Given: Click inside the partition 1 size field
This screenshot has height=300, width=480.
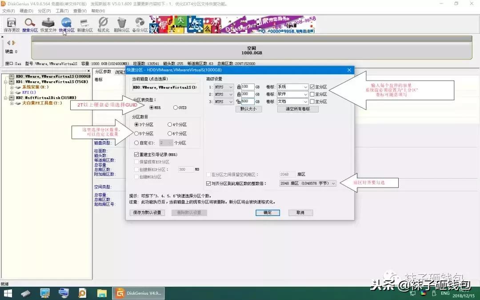Looking at the screenshot, I should [x=248, y=87].
